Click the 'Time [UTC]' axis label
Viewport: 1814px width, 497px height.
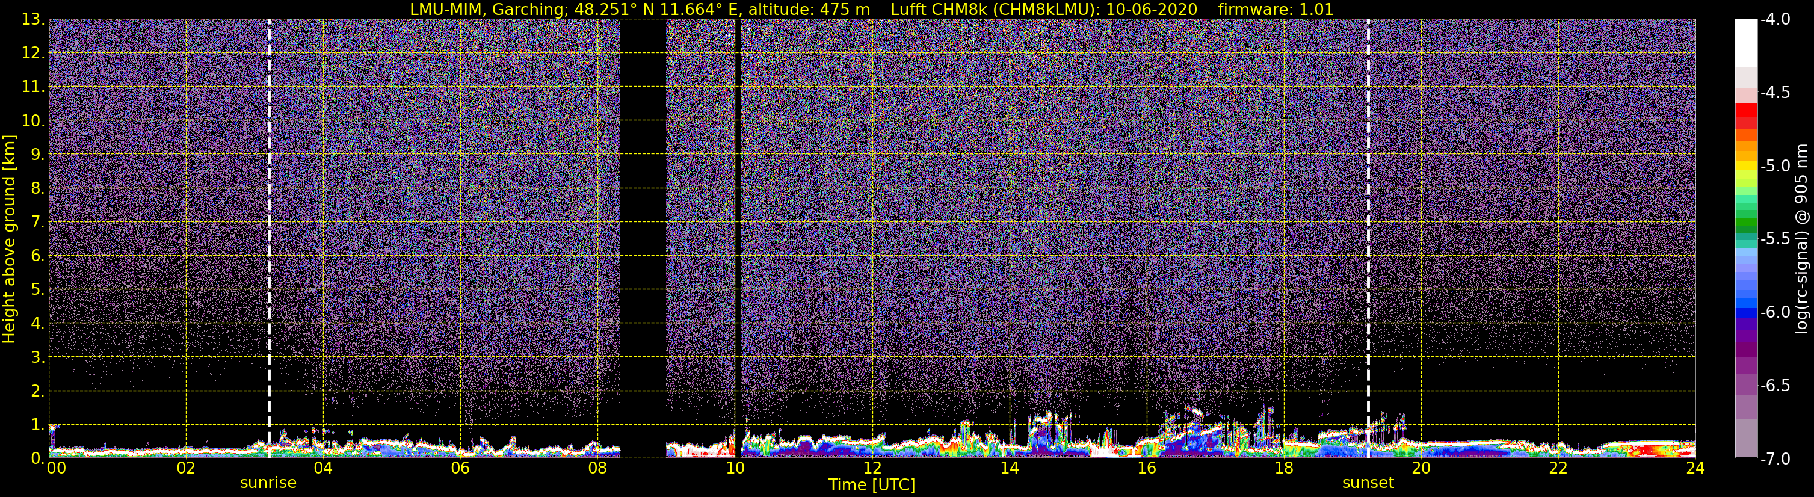[x=872, y=485]
